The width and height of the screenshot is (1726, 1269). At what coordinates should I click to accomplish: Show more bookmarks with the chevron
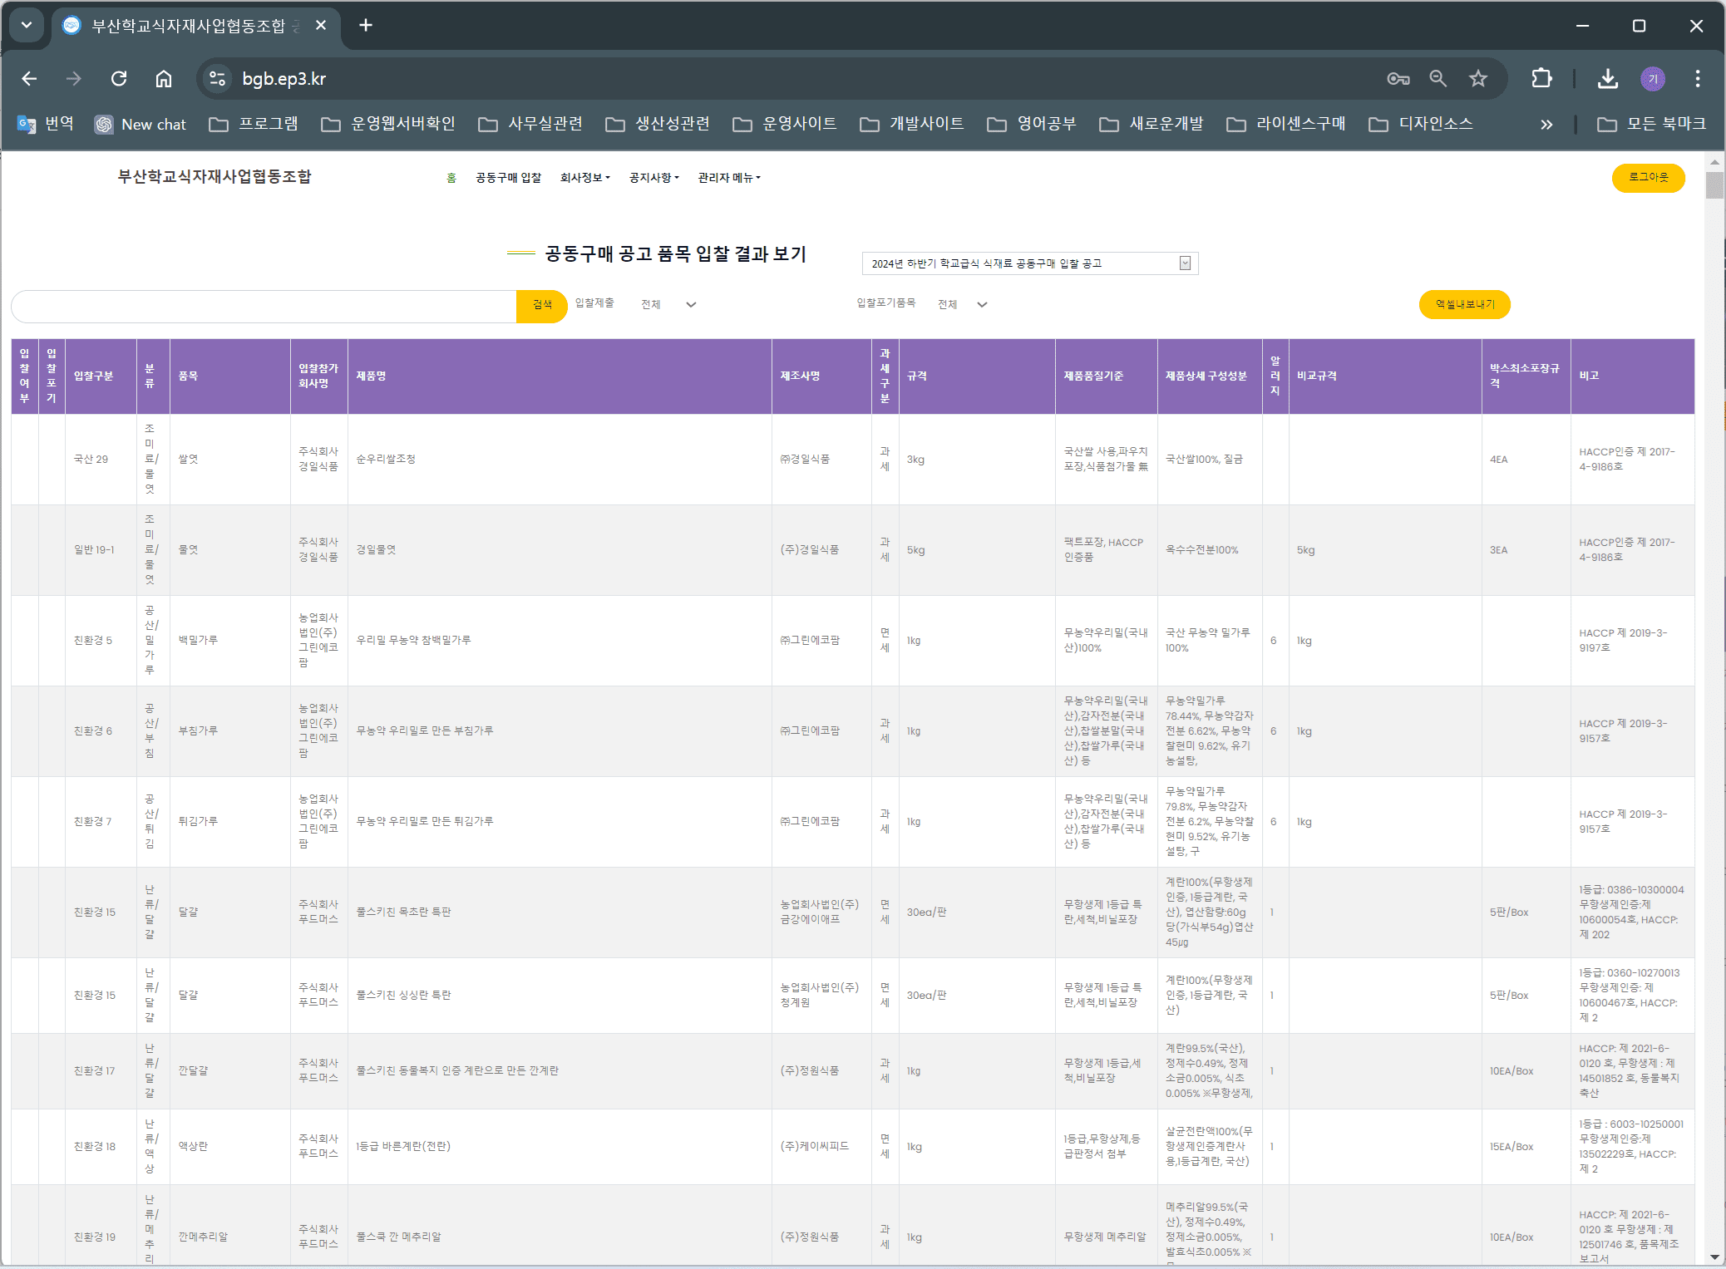tap(1546, 125)
